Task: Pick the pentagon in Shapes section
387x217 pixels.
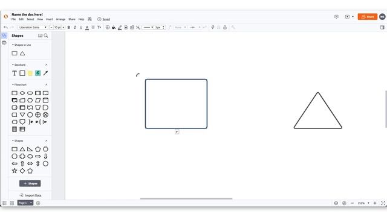Action: [37, 149]
